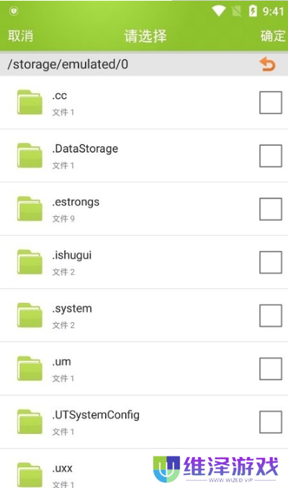Open the .uxx folder icon
Image resolution: width=288 pixels, height=488 pixels.
pyautogui.click(x=30, y=475)
